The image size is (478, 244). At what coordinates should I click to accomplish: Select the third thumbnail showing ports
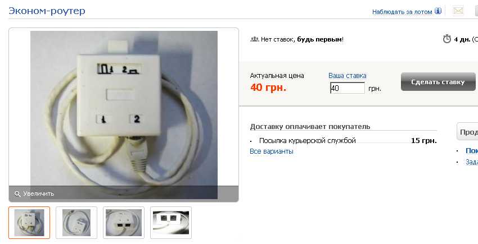[124, 223]
